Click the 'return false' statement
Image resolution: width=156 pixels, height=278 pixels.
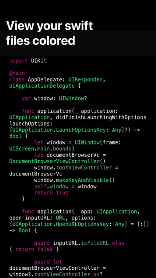click(34, 249)
